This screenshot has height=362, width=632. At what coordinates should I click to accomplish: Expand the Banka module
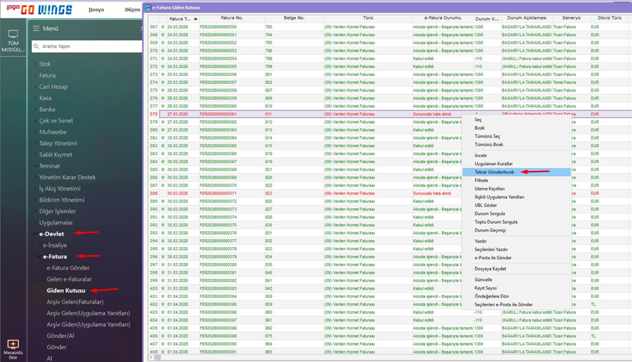[x=35, y=109]
